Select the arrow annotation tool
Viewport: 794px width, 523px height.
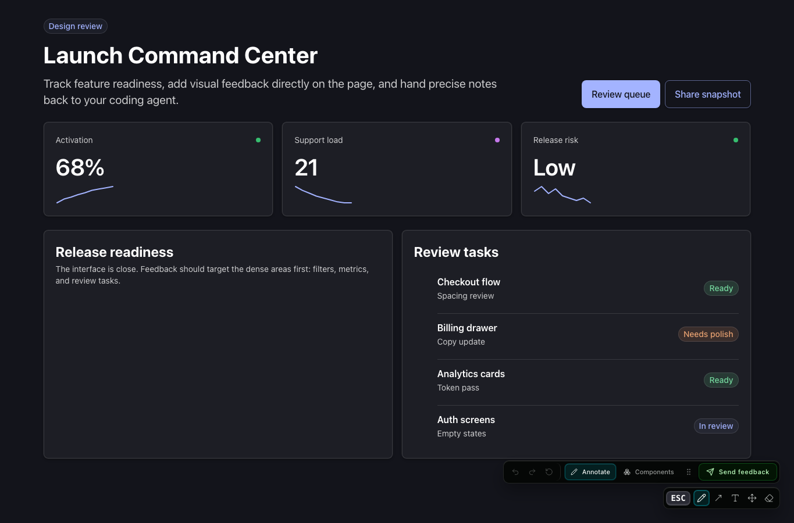718,498
